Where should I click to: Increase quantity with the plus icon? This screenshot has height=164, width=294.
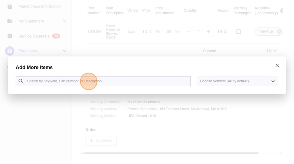(208, 32)
